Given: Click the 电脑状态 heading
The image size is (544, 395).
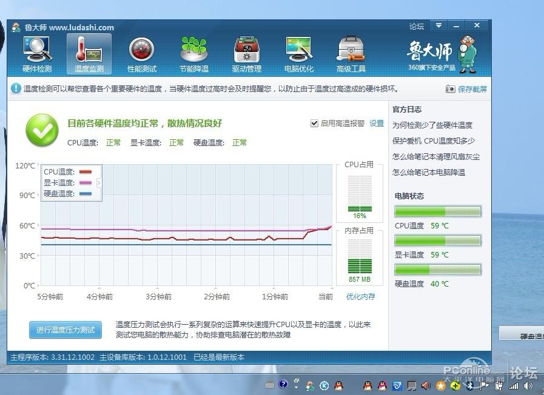Looking at the screenshot, I should click(x=409, y=196).
